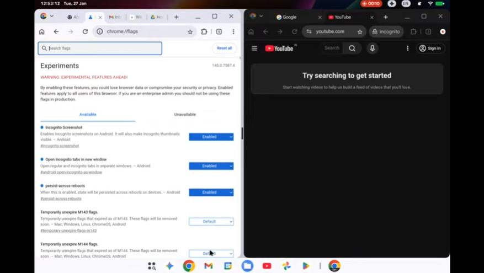The image size is (484, 273).
Task: Open the Files app from the taskbar
Action: coord(247,266)
